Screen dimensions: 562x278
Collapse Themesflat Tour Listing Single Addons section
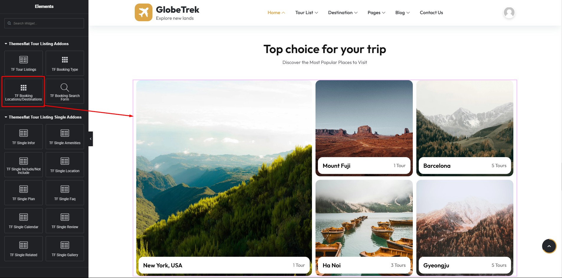point(43,117)
